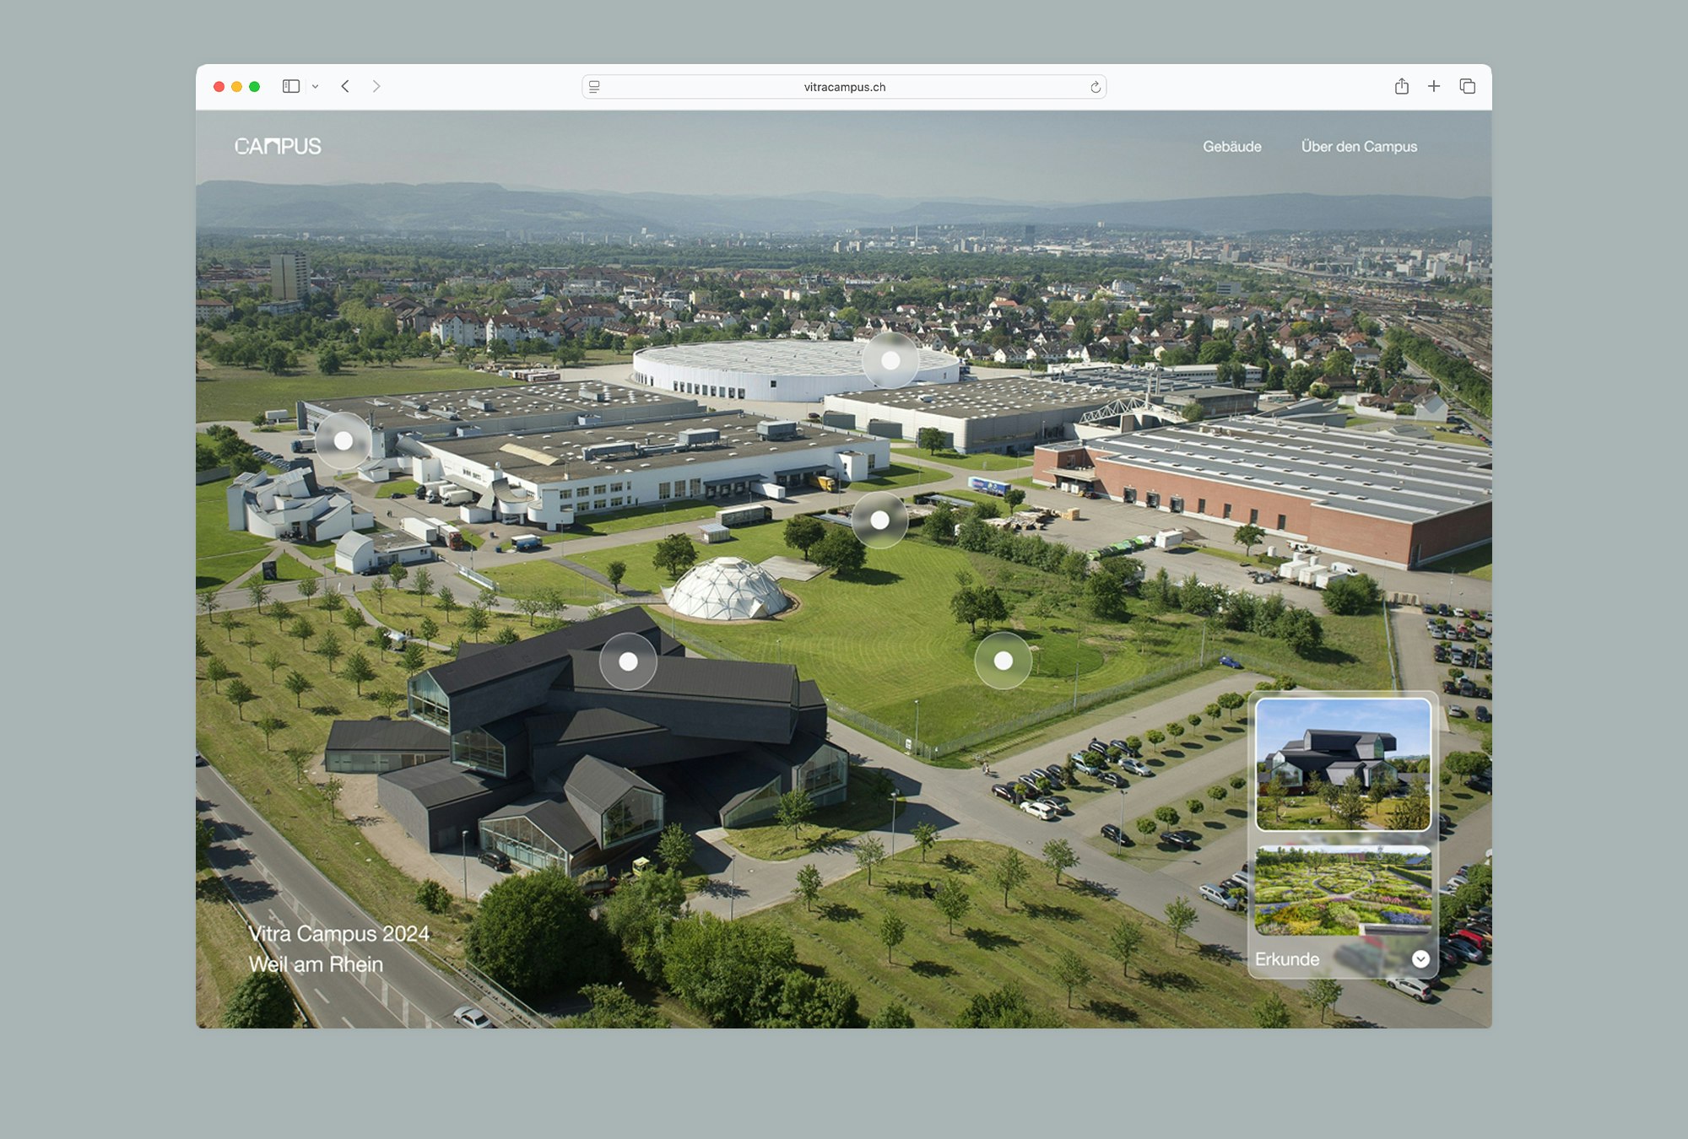Click the hotspot on the black VitraHaus roof
Screen dimensions: 1688x1139
point(628,661)
